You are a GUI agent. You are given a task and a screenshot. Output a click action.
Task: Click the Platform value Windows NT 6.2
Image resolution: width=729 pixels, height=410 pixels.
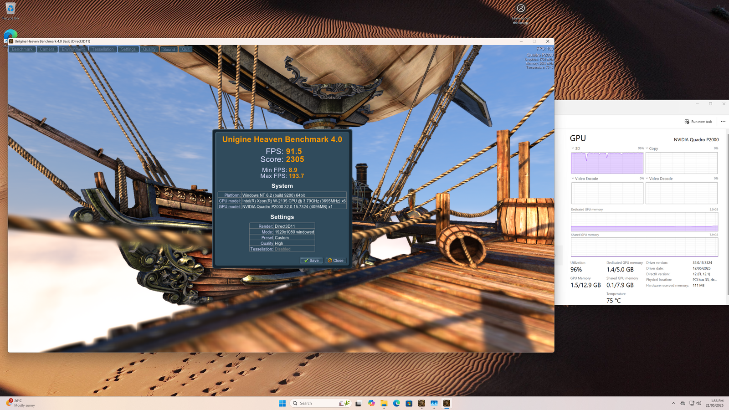pyautogui.click(x=273, y=195)
